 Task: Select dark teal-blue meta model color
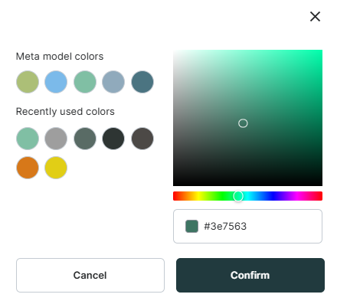(x=142, y=82)
